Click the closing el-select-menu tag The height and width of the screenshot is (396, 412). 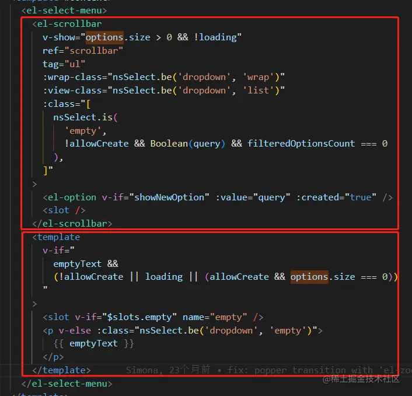[67, 384]
